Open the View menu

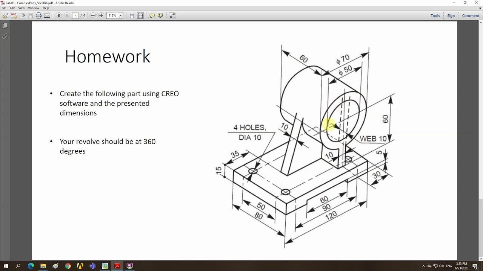point(22,8)
